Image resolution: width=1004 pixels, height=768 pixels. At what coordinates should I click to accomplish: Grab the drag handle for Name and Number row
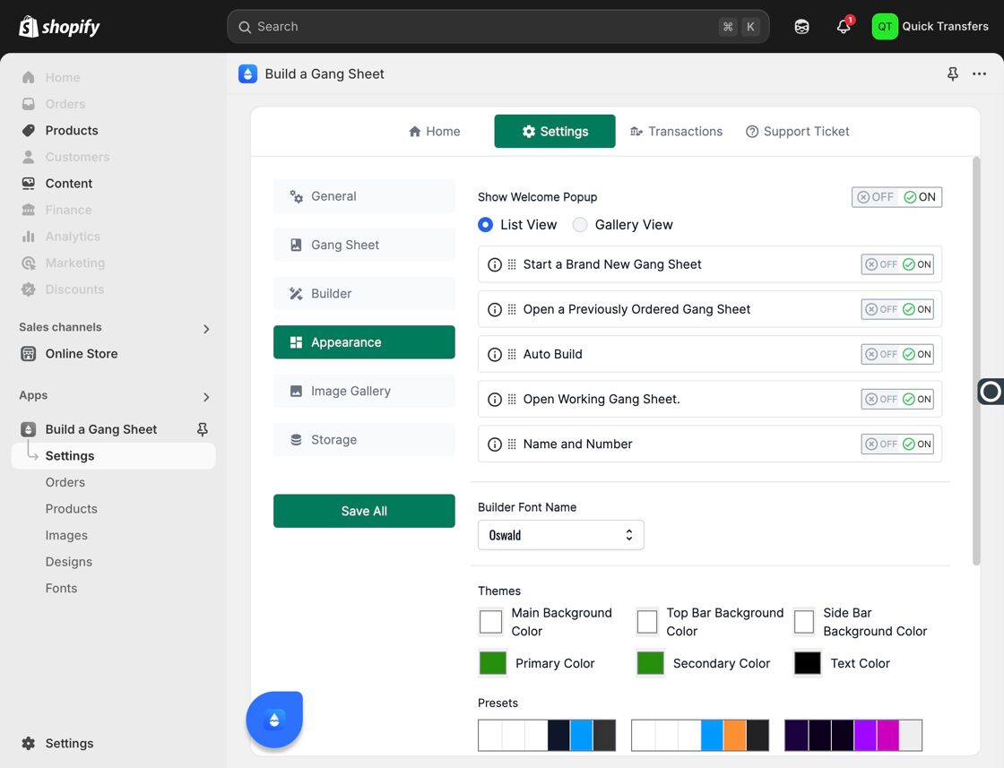(512, 444)
